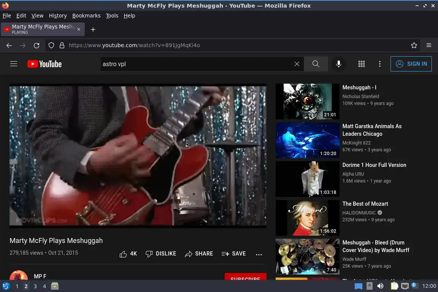438x292 pixels.
Task: Open the Help menu
Action: pos(129,16)
